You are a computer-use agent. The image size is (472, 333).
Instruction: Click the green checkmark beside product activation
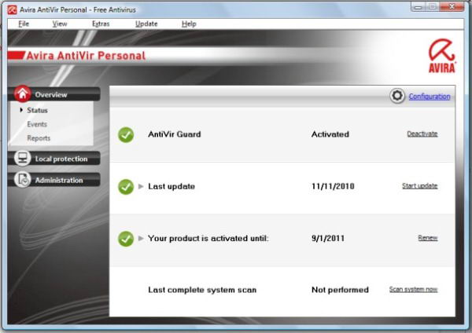126,238
